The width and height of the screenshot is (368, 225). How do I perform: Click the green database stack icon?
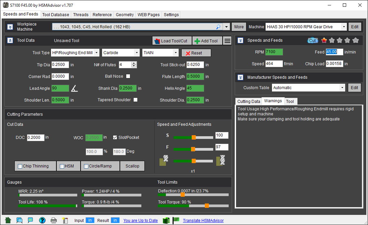tap(166, 220)
